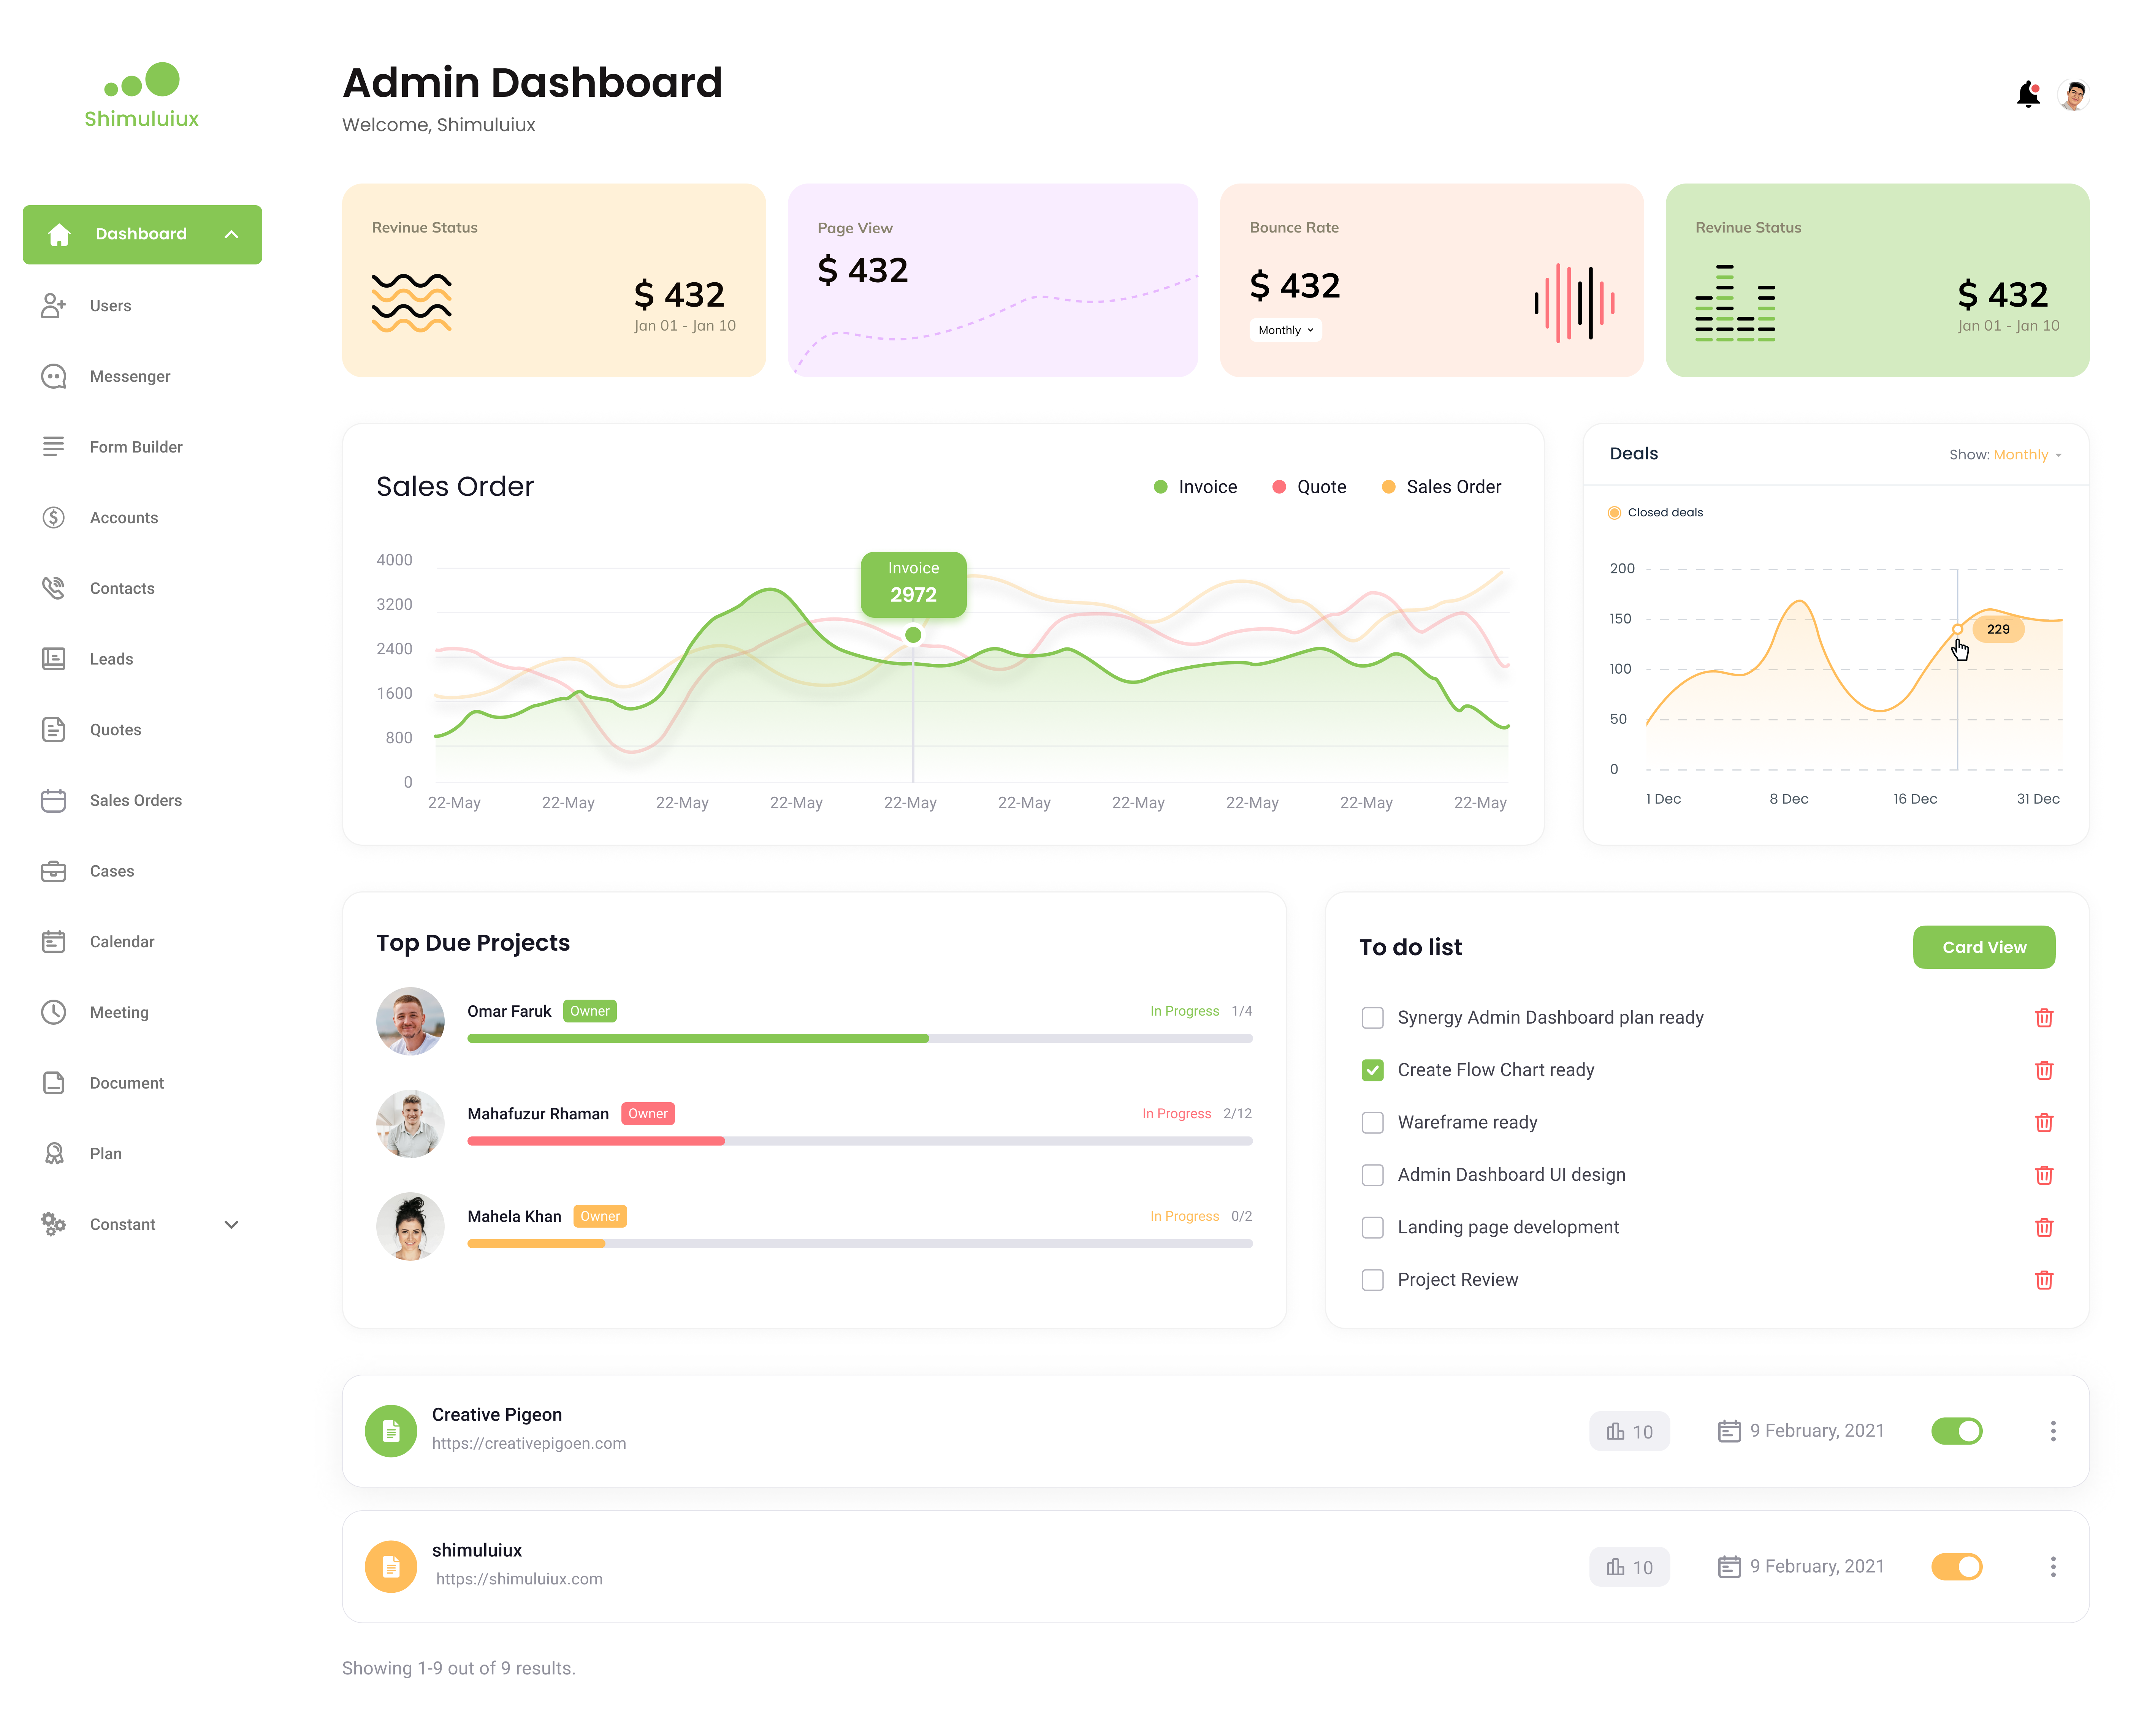Screen dimensions: 2147x1736
Task: Click the Creative Pigeon document icon
Action: pos(391,1431)
